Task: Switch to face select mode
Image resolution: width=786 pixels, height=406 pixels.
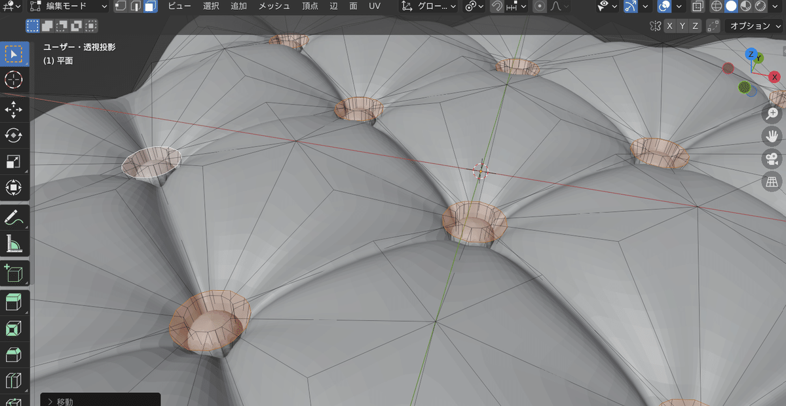Action: [x=151, y=7]
